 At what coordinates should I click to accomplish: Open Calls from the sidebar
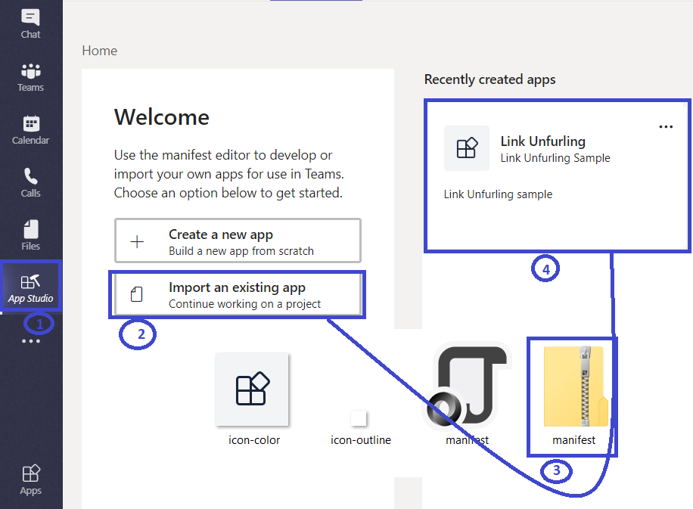30,182
